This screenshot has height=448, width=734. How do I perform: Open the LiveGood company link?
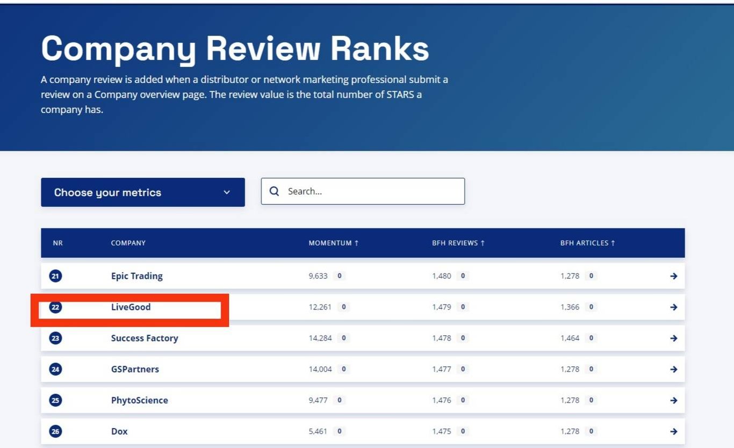[x=131, y=307]
